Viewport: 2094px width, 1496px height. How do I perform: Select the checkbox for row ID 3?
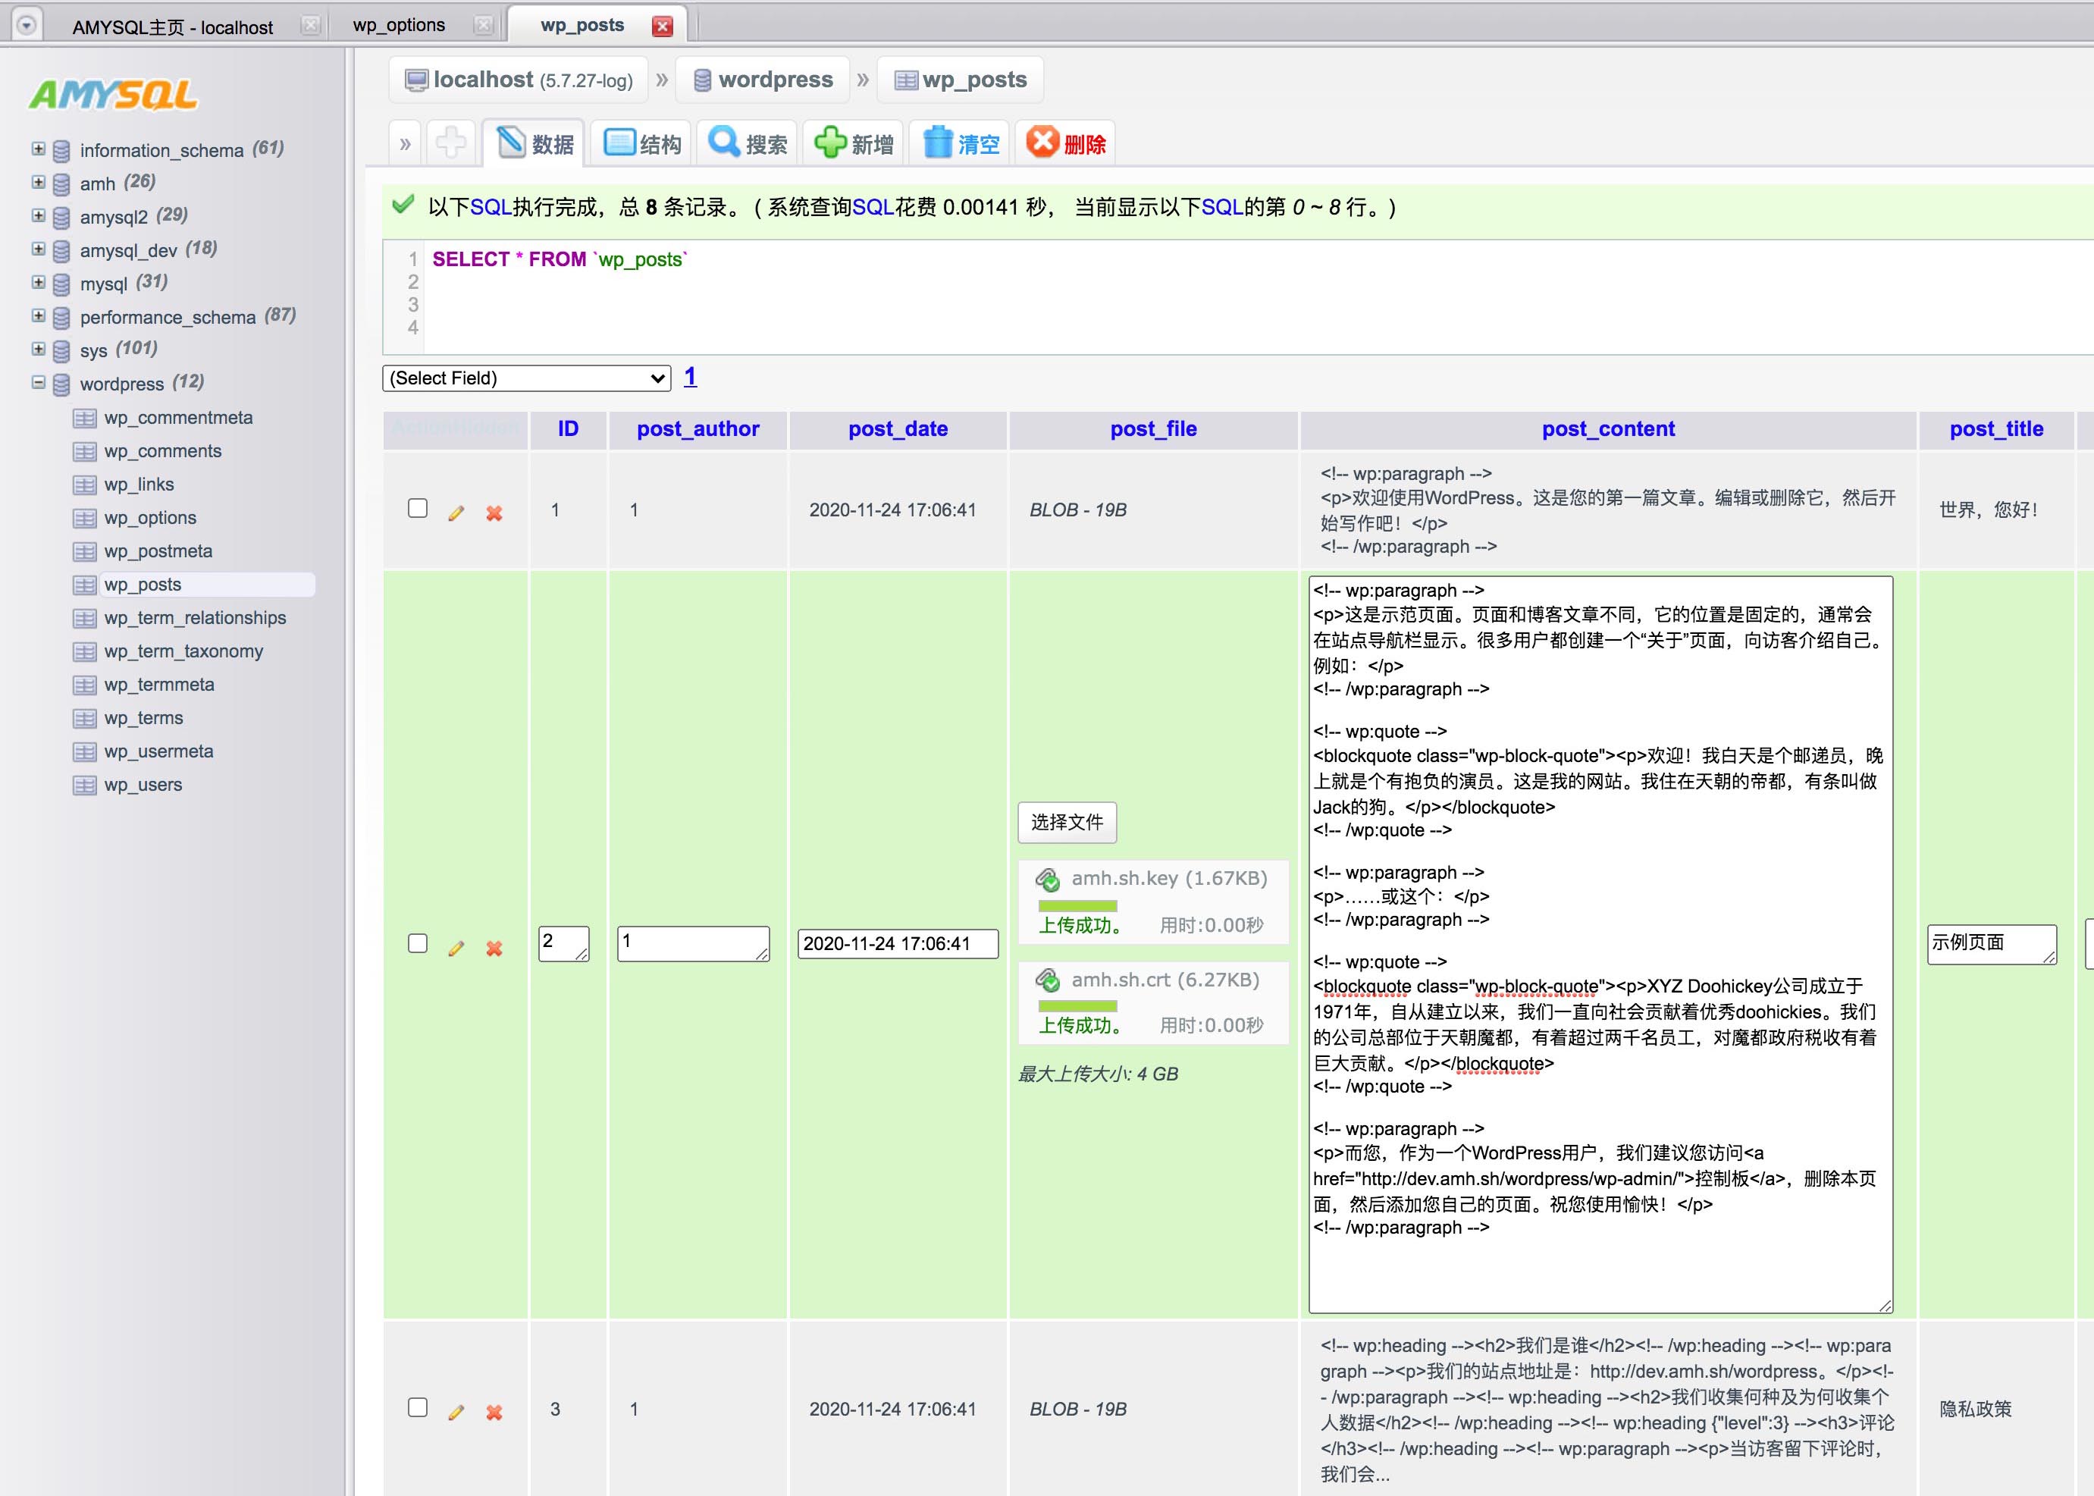point(417,1407)
